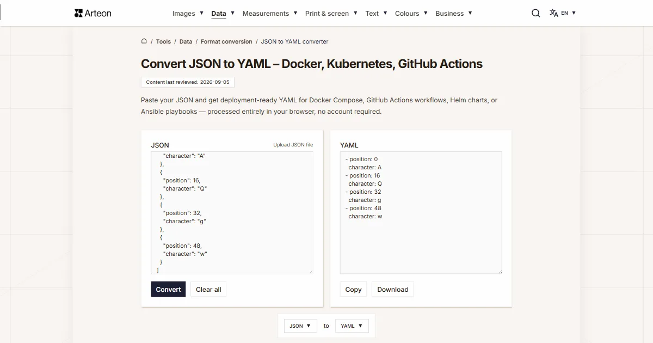Click the '- position: 48' YAML line

(364, 208)
